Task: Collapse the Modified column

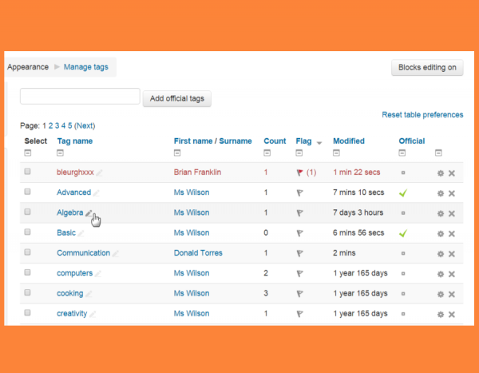Action: point(337,153)
